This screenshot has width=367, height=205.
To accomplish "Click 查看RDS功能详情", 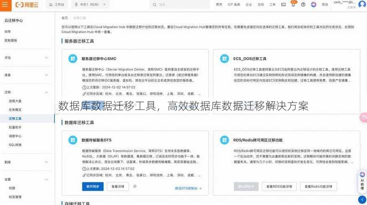I will coord(279,187).
